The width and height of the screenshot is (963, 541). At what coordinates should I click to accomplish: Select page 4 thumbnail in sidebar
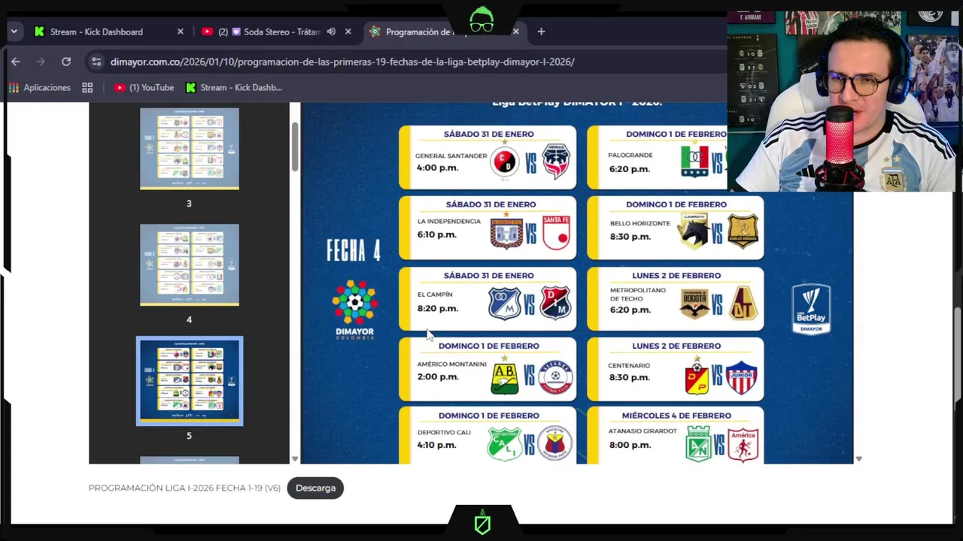click(x=189, y=264)
